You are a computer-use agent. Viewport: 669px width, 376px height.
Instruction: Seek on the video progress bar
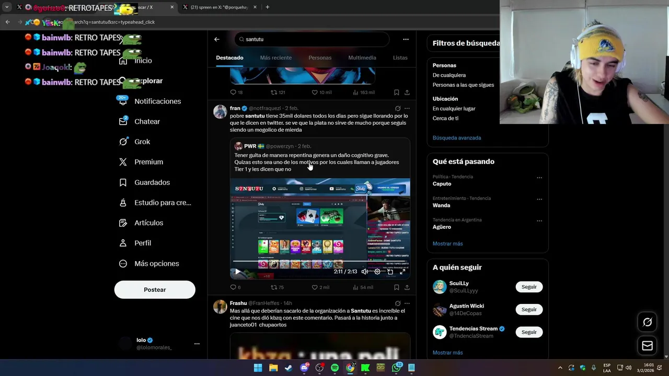[319, 261]
